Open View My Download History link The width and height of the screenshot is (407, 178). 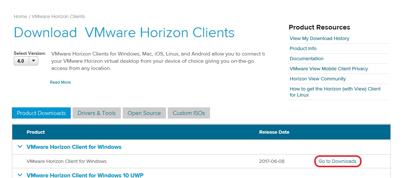[x=319, y=38]
